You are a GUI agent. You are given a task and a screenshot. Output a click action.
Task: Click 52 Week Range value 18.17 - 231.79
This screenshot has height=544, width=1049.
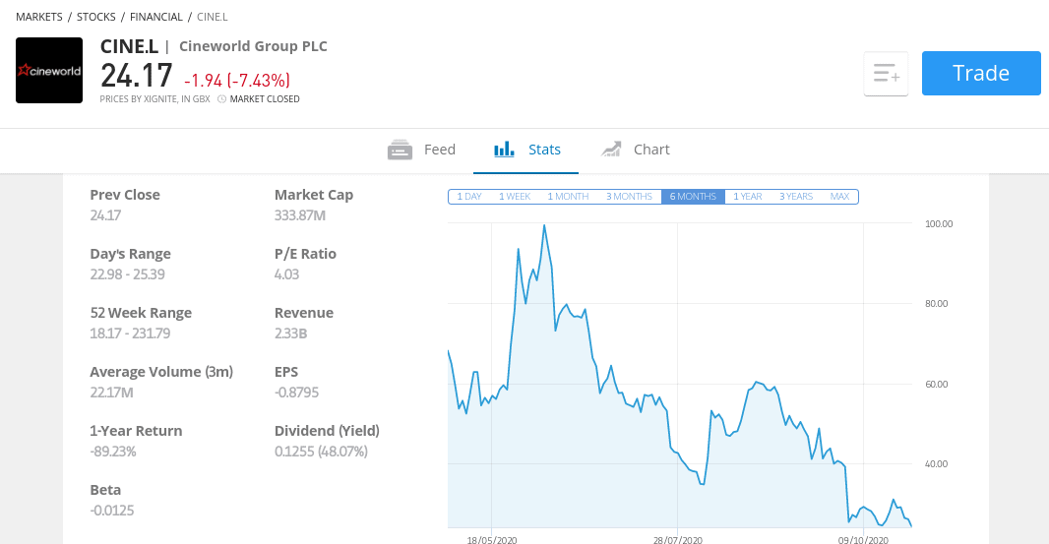(130, 333)
